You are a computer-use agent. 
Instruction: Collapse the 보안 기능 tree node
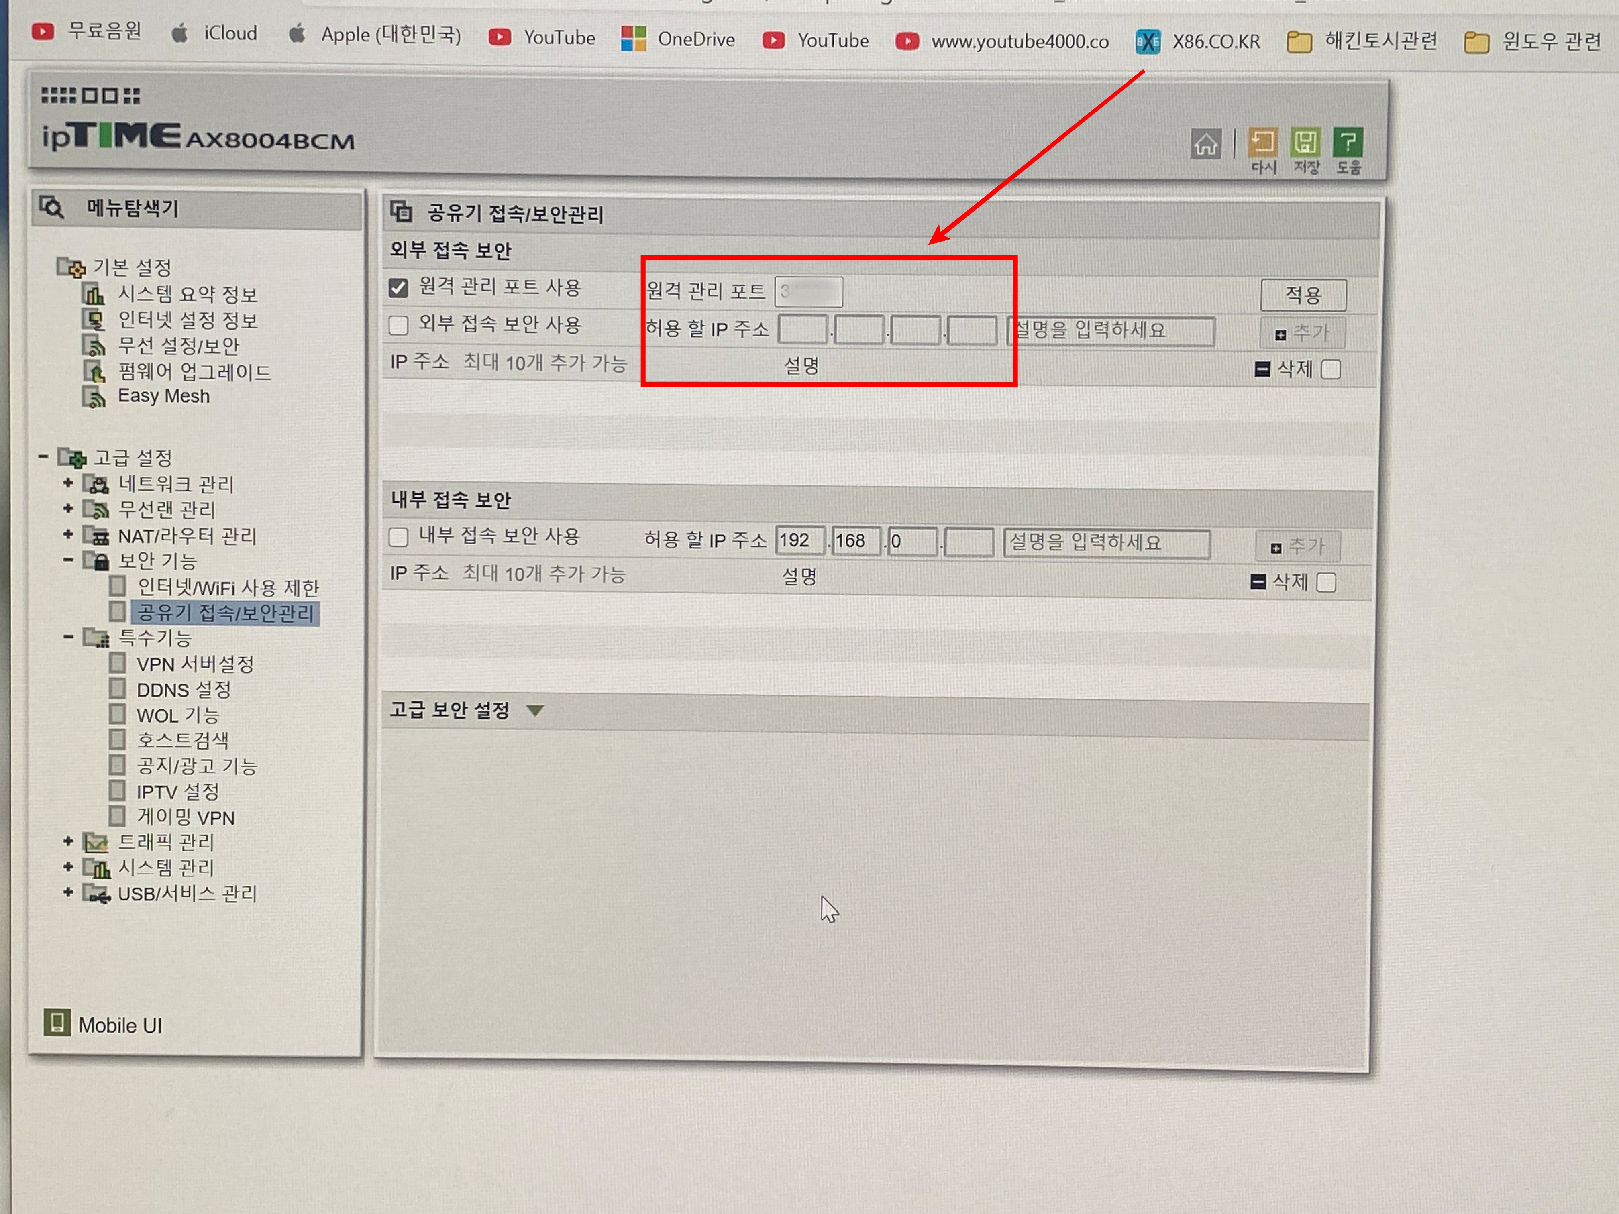pos(68,560)
